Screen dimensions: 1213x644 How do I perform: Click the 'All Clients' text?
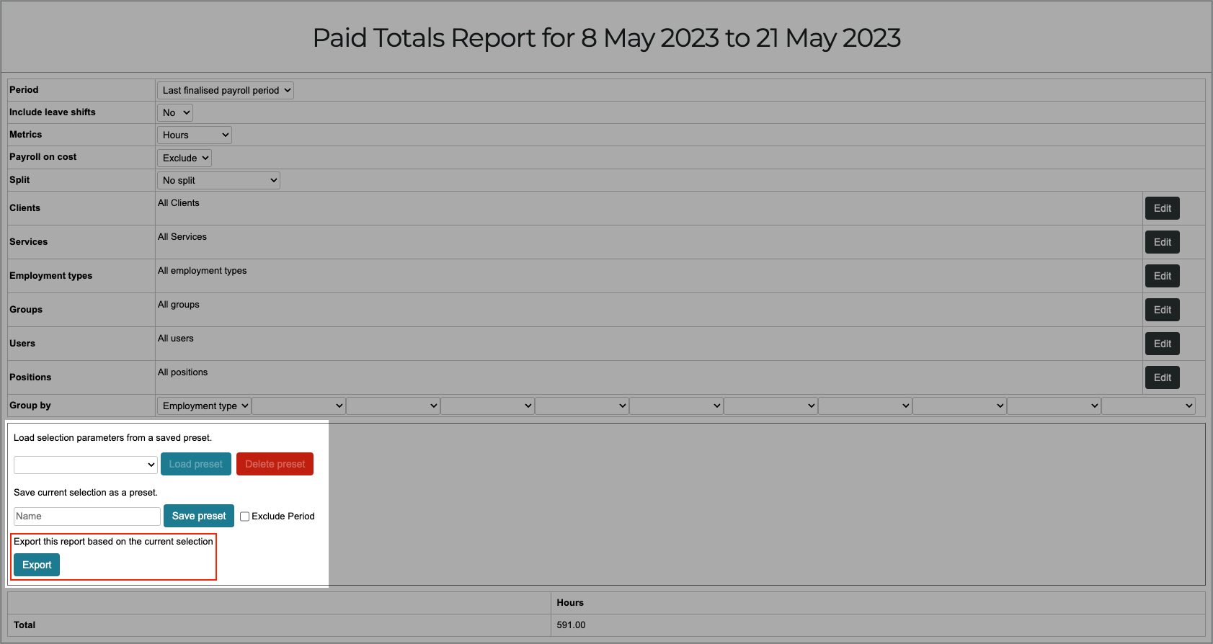(179, 203)
